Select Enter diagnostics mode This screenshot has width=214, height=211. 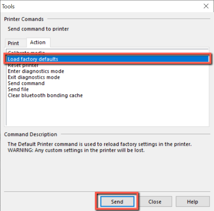click(x=36, y=71)
